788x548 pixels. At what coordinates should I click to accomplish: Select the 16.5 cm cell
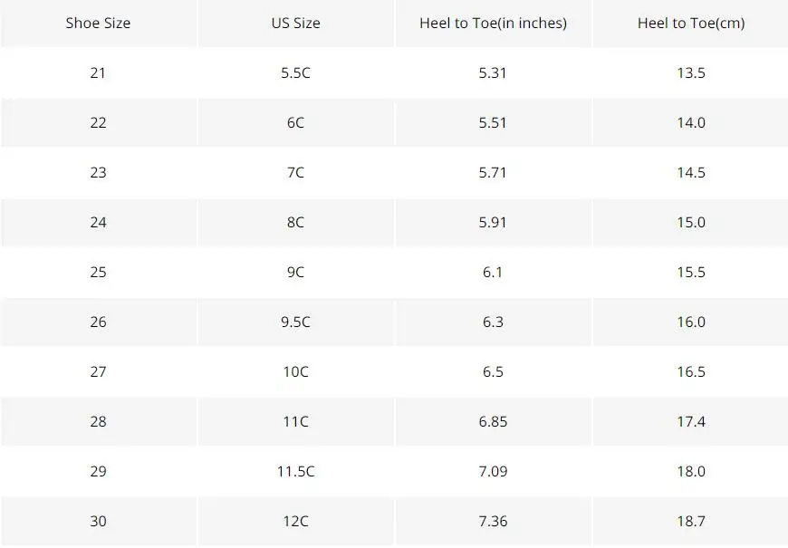(x=690, y=371)
